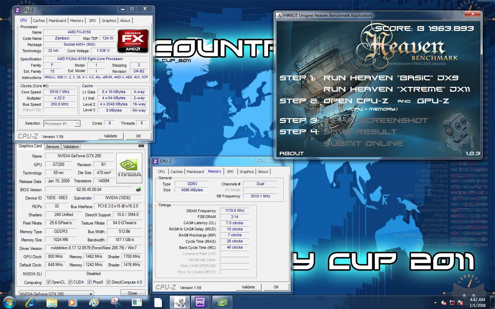Click Submit Online in Heaven app
The height and width of the screenshot is (309, 495).
[363, 144]
